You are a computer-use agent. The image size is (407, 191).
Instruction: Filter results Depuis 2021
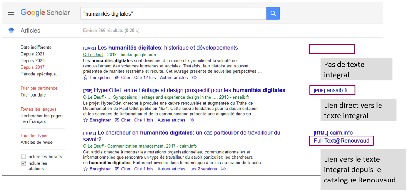pos(33,54)
